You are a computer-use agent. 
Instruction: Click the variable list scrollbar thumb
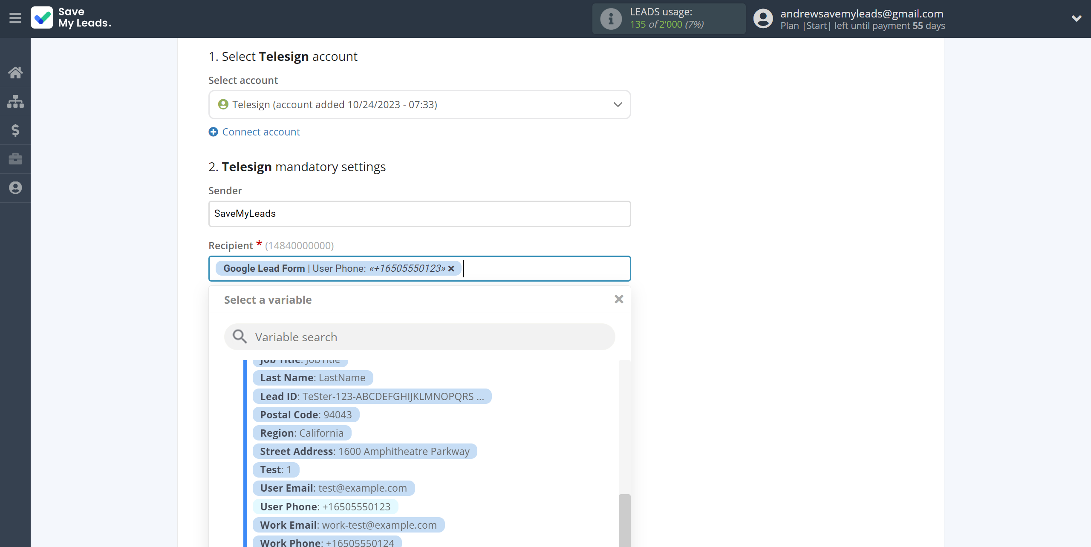pyautogui.click(x=624, y=521)
